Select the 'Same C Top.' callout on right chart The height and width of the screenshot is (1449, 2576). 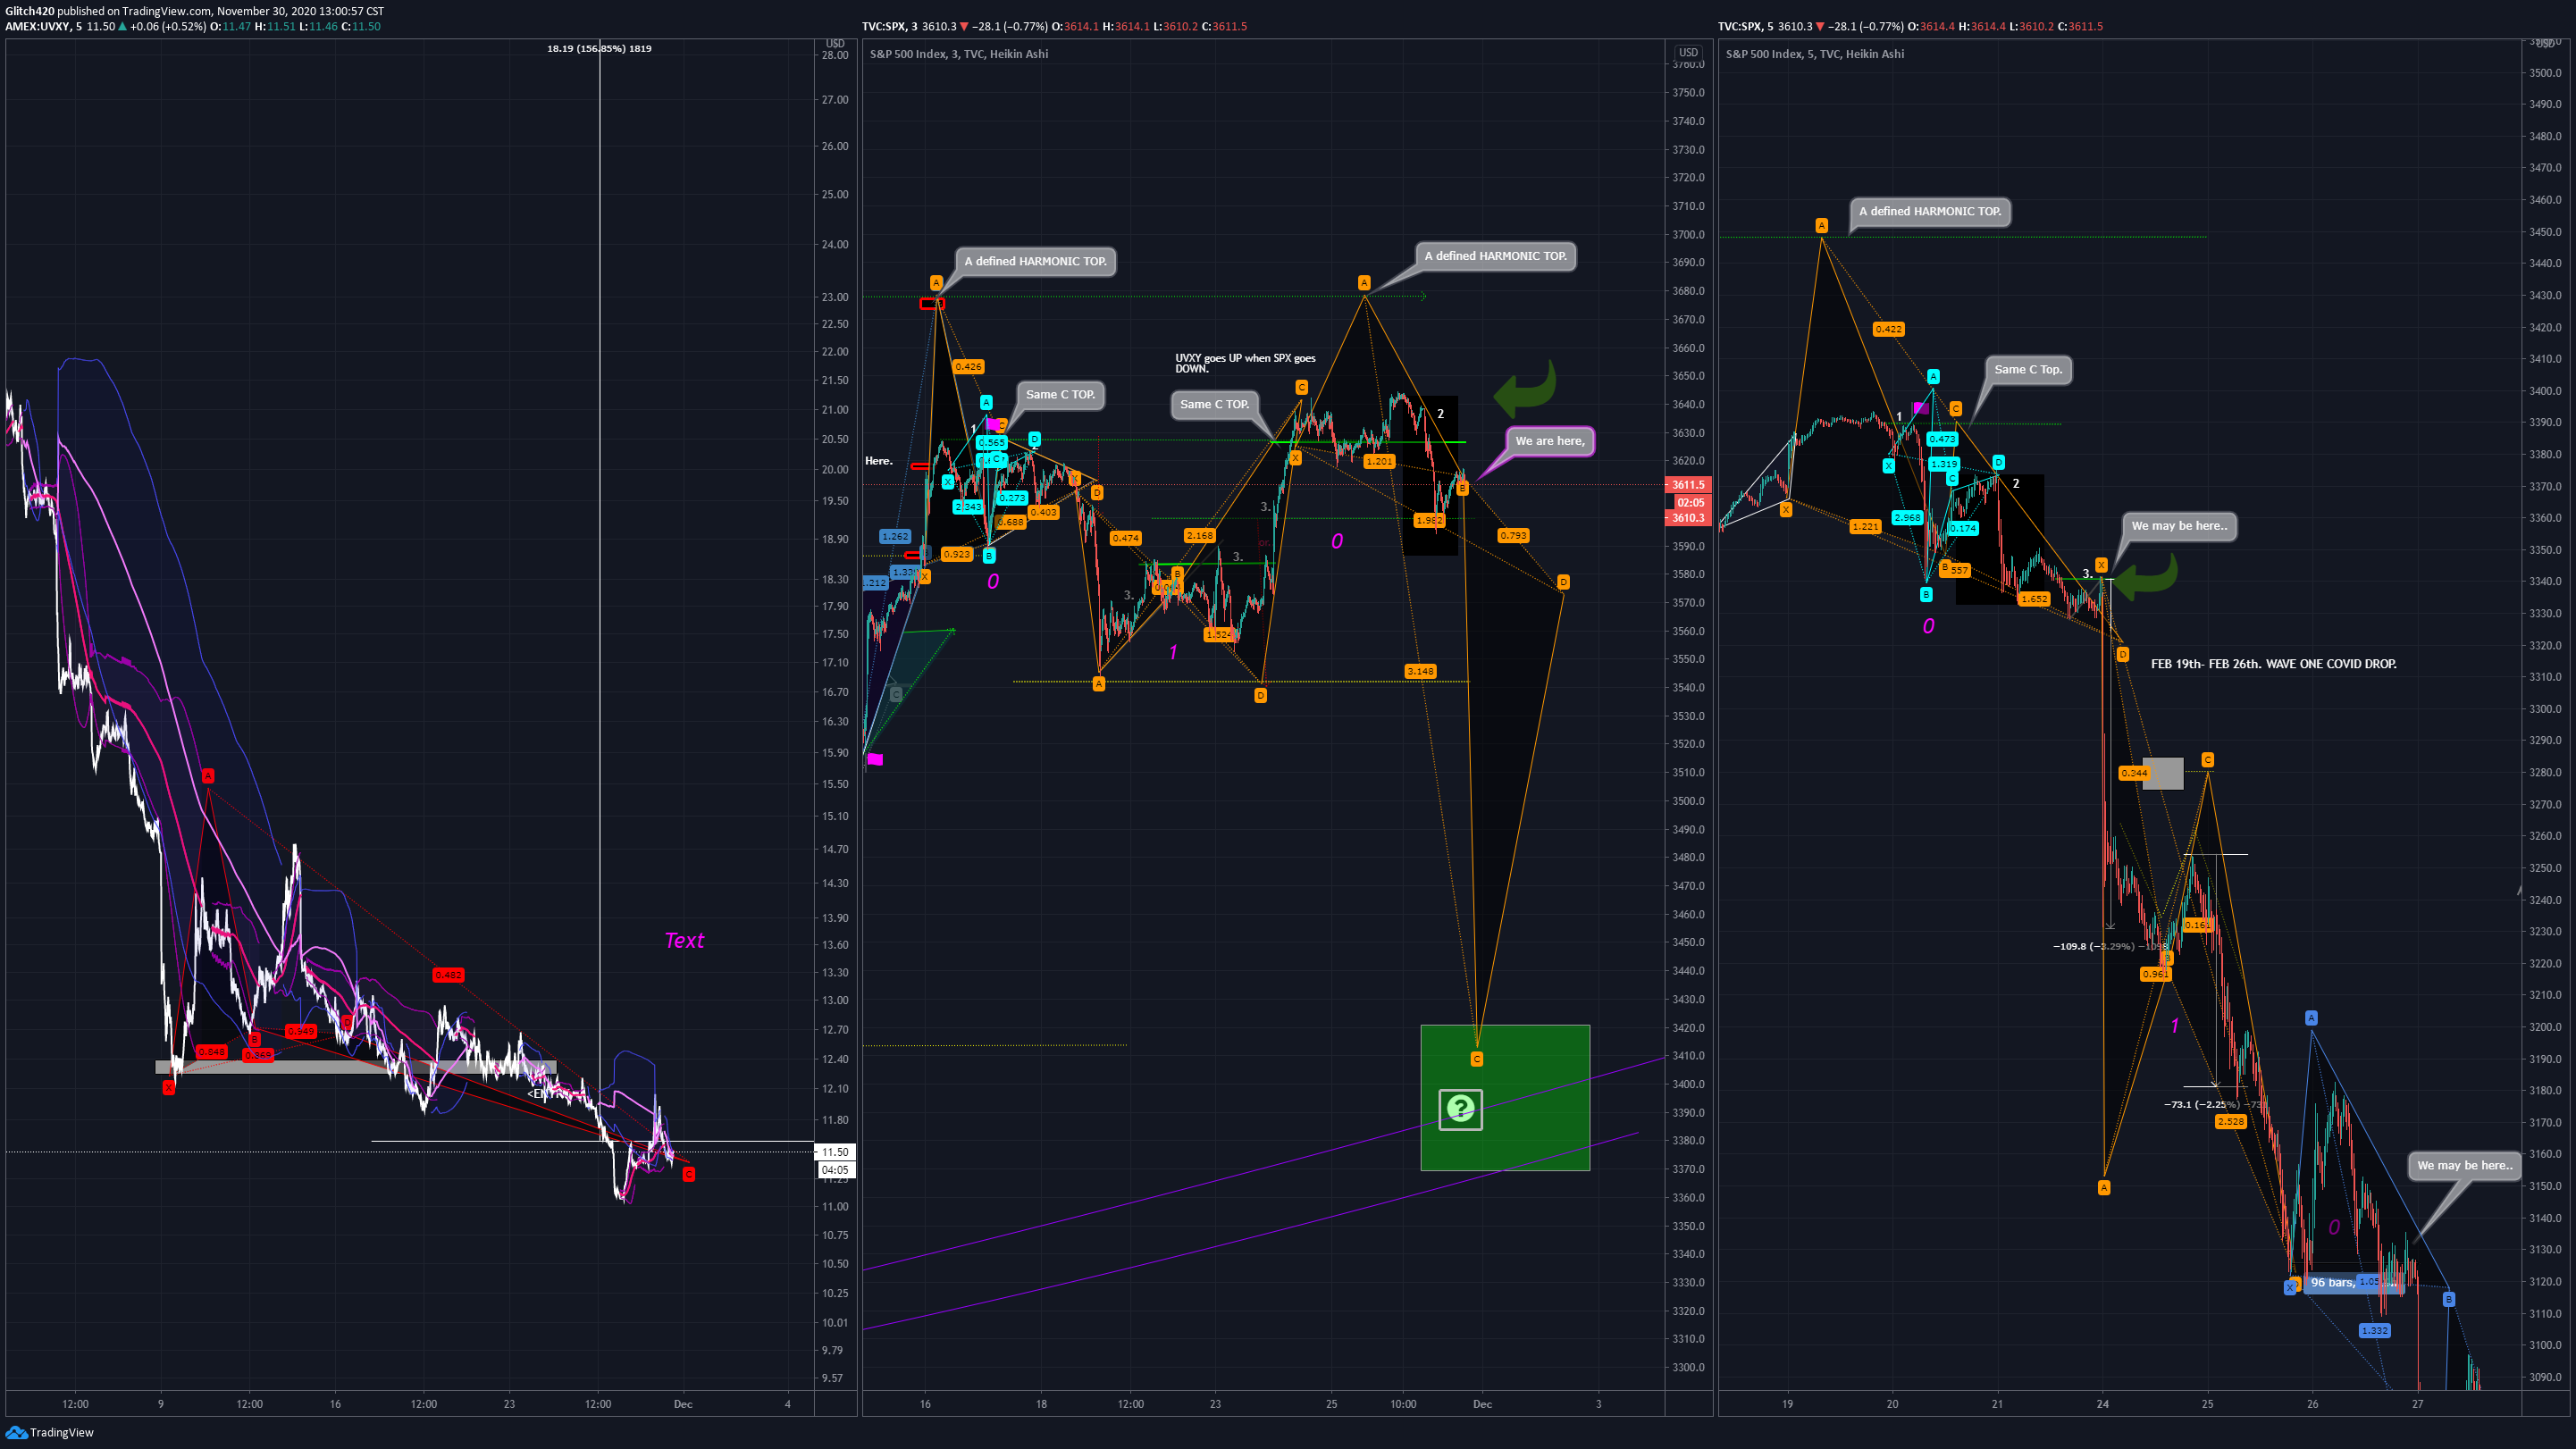coord(2027,369)
